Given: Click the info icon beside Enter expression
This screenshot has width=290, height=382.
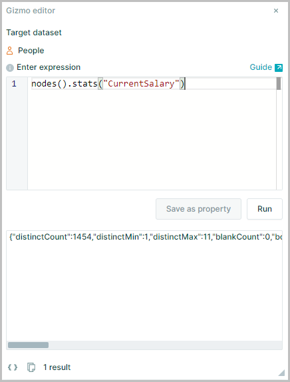Looking at the screenshot, I should (x=10, y=67).
